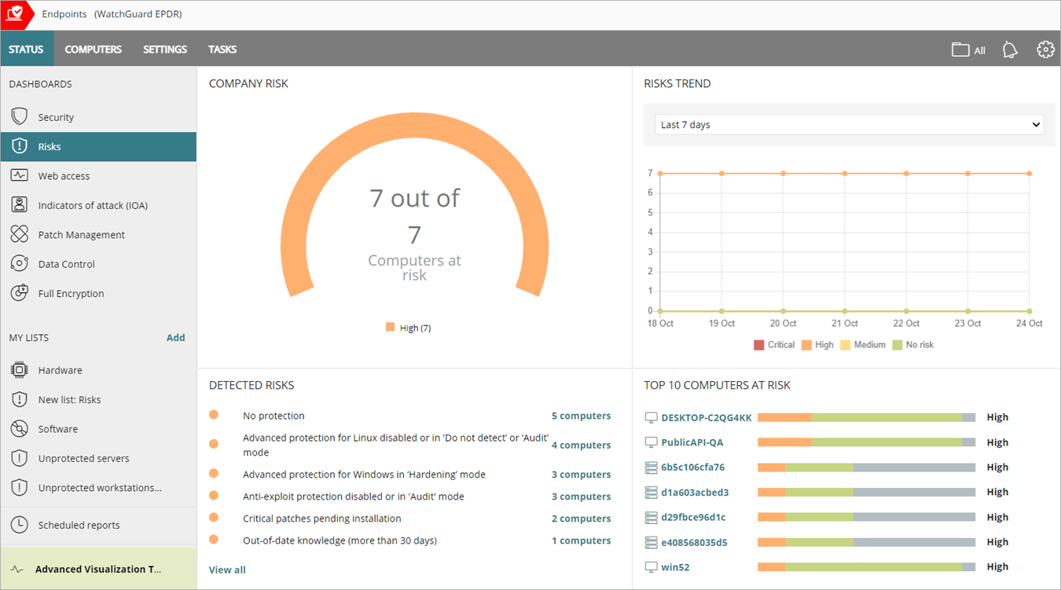Open 2 computers link for critical patches
The image size is (1061, 590).
click(x=581, y=519)
